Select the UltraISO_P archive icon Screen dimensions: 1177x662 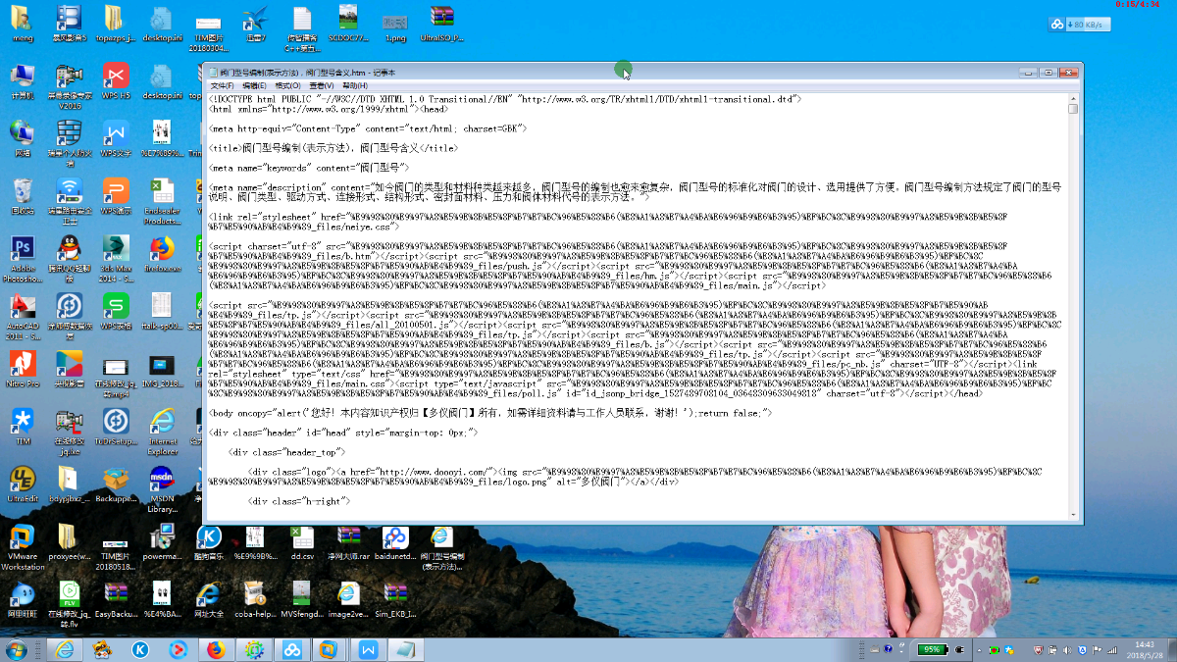point(442,25)
